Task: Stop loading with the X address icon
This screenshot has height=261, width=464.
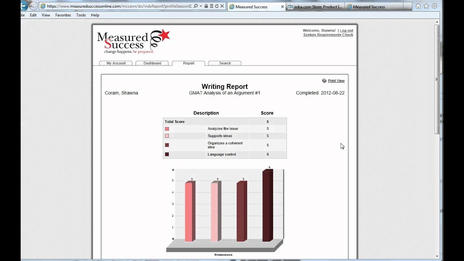Action: coord(222,6)
